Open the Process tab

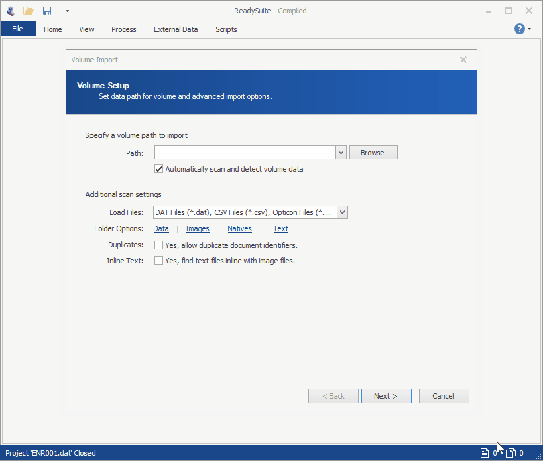click(x=123, y=29)
